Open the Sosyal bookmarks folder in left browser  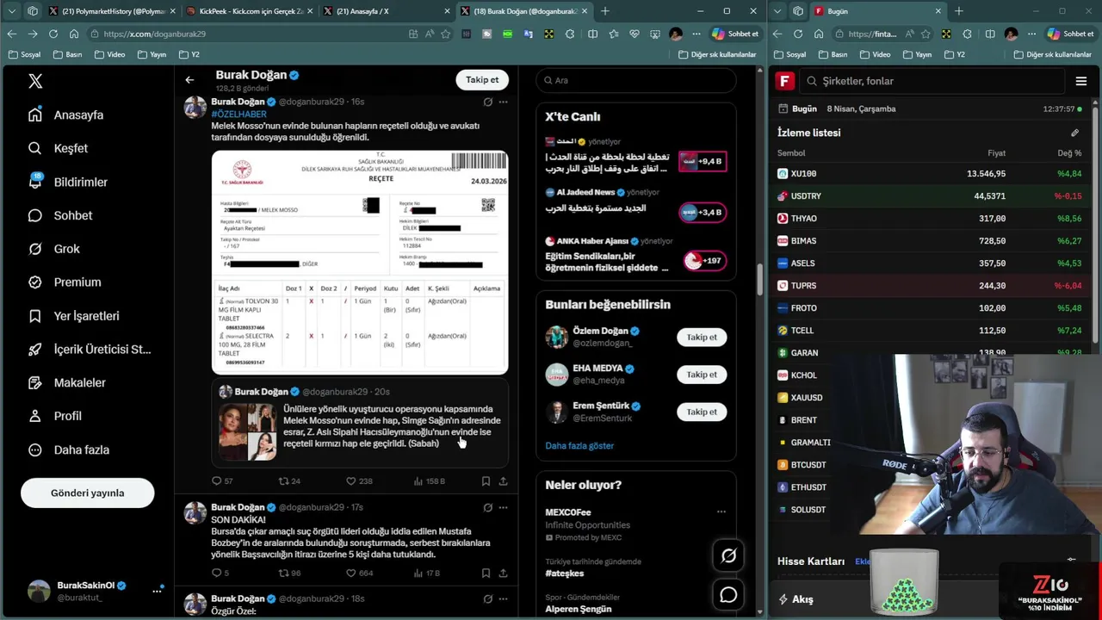coord(25,54)
